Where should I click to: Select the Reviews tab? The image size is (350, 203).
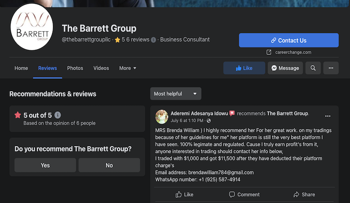point(48,68)
